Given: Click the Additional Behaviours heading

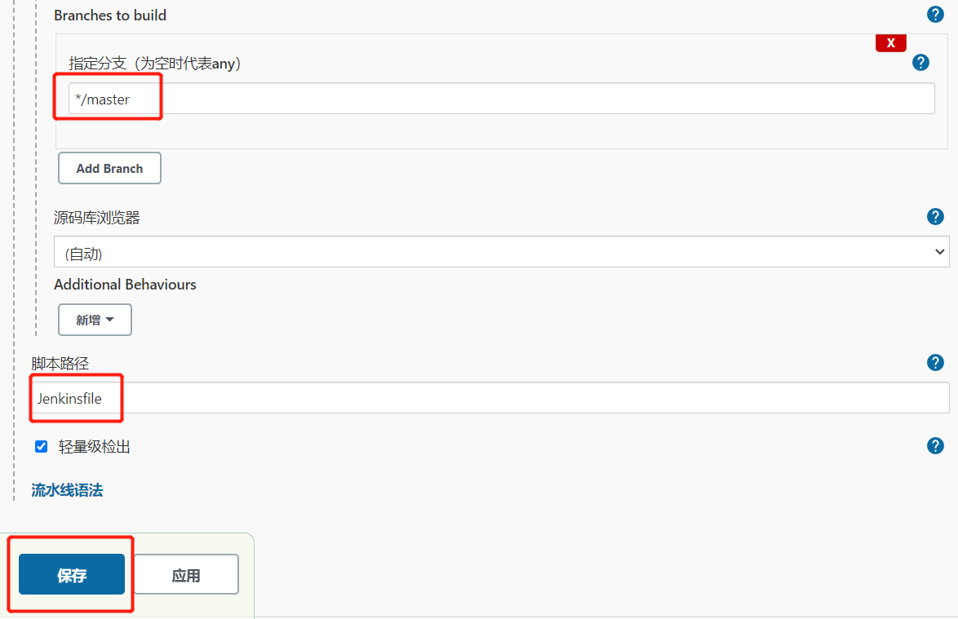Looking at the screenshot, I should 125,285.
